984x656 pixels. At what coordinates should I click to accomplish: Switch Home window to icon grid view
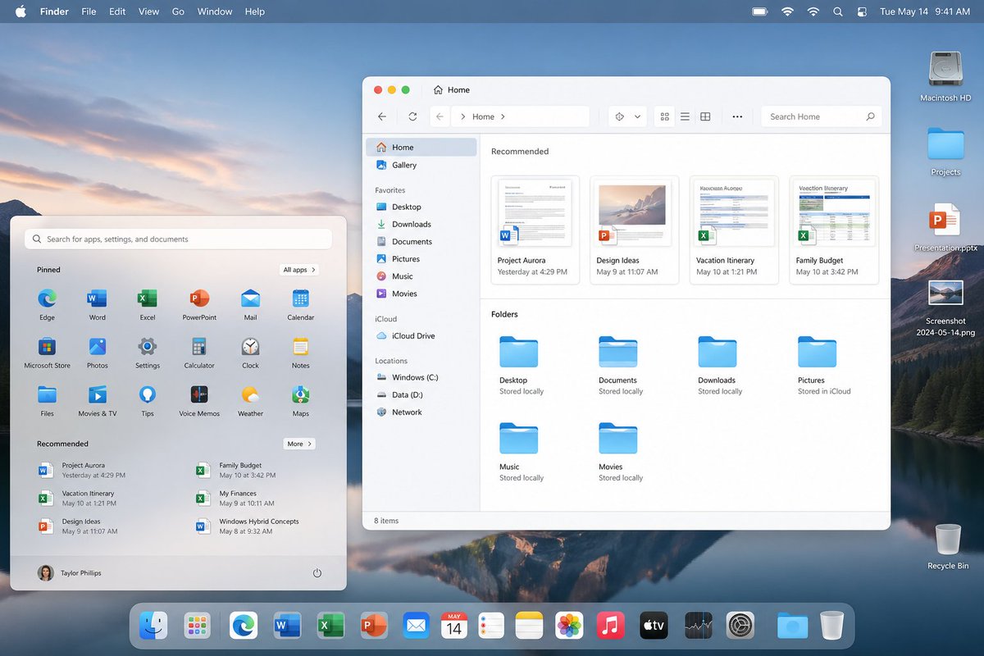click(x=665, y=116)
